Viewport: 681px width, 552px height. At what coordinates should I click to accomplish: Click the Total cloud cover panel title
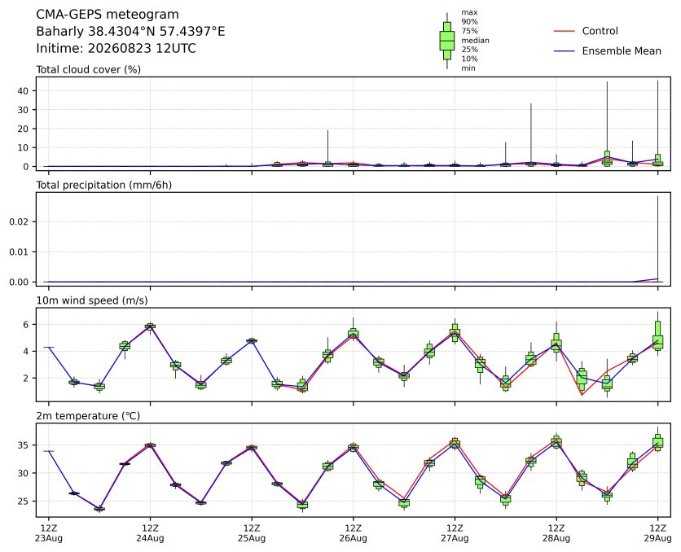[88, 70]
